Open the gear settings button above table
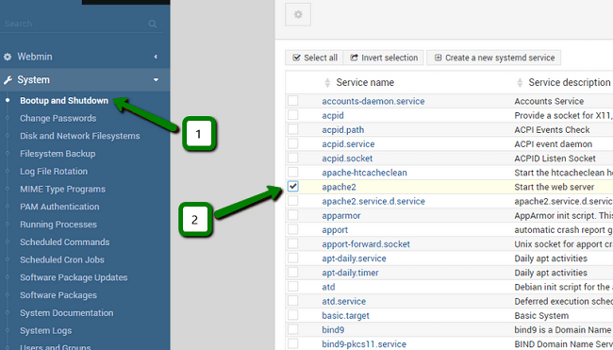The image size is (613, 350). click(298, 14)
